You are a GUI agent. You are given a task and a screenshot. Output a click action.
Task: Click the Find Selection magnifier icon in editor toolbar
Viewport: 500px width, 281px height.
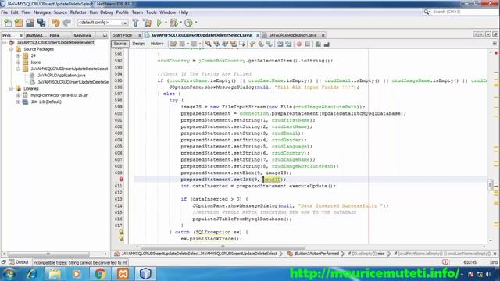click(x=209, y=44)
